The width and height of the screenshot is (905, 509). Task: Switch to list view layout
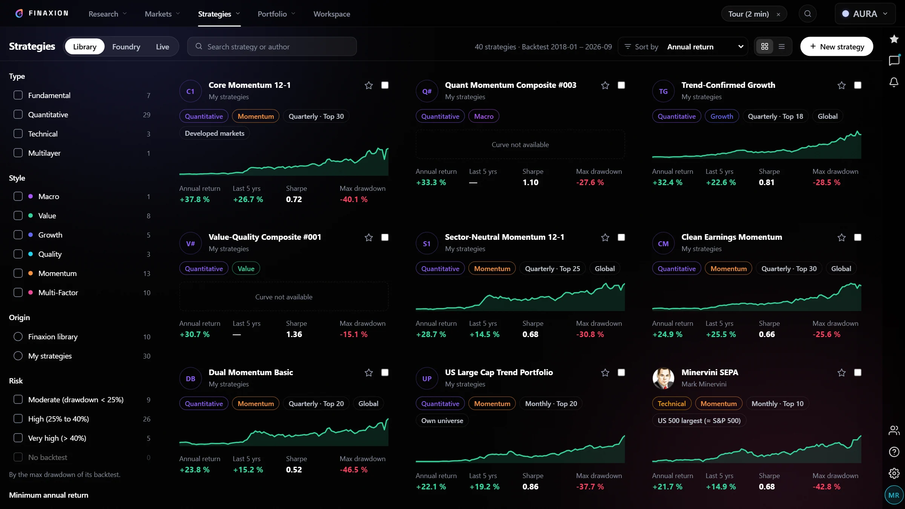tap(782, 46)
